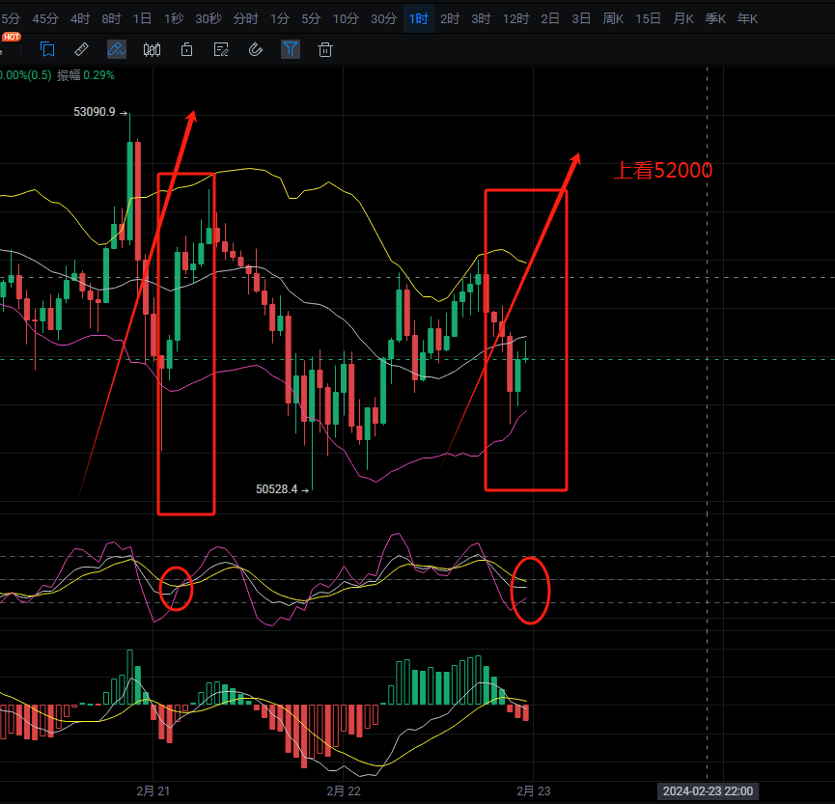Toggle the magnet snap mode
Image resolution: width=835 pixels, height=804 pixels.
point(256,49)
